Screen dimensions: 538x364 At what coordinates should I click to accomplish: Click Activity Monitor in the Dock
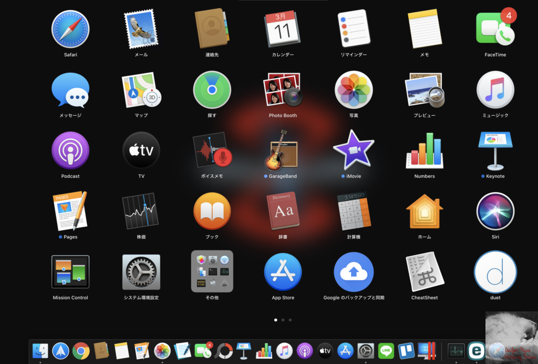(x=456, y=351)
